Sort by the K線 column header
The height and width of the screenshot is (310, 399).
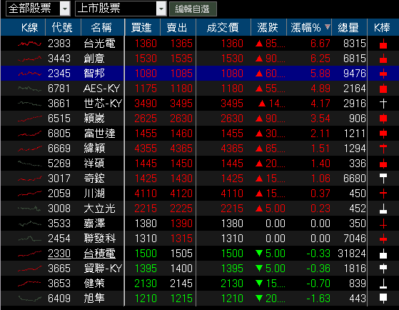click(x=29, y=27)
